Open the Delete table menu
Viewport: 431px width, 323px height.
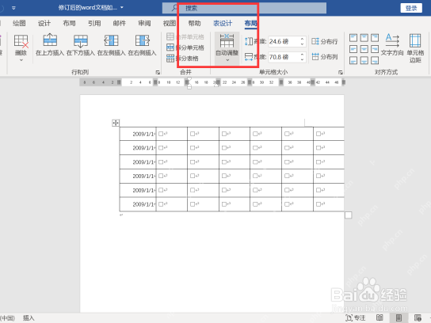21,47
